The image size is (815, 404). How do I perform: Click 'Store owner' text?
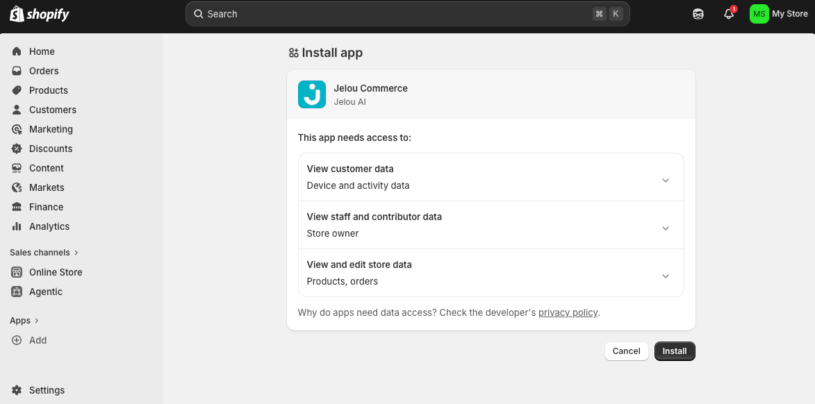pyautogui.click(x=333, y=233)
